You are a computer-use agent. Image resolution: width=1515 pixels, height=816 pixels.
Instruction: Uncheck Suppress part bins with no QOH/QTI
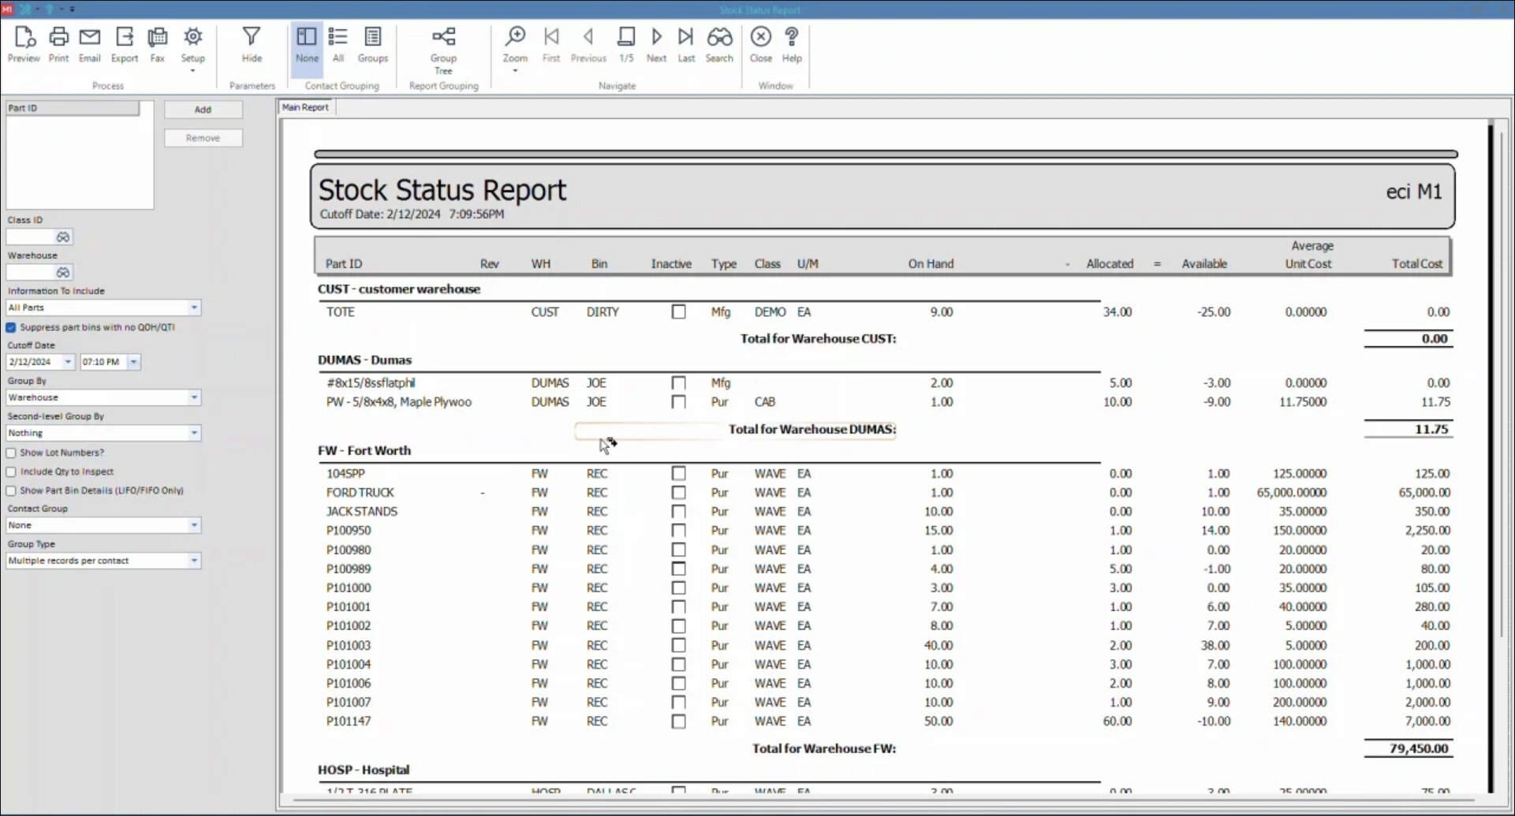pyautogui.click(x=12, y=327)
